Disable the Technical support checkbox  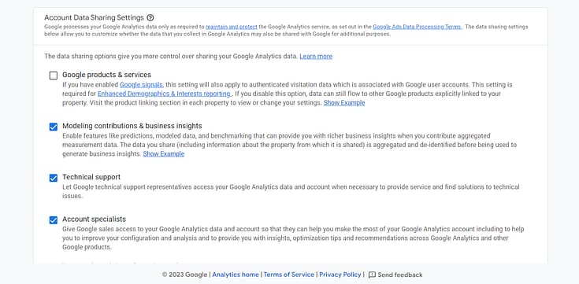54,178
